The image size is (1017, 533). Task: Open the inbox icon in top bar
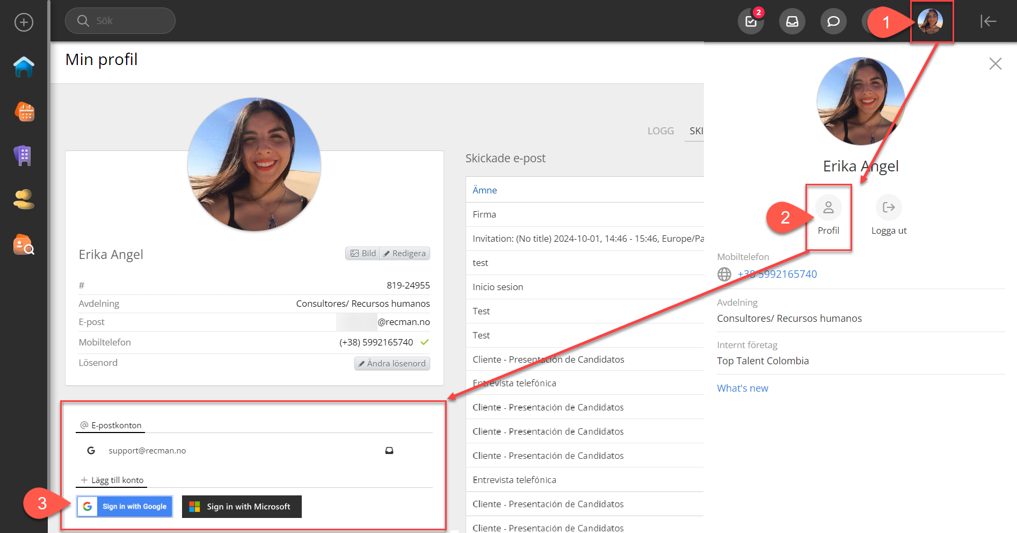pos(792,21)
